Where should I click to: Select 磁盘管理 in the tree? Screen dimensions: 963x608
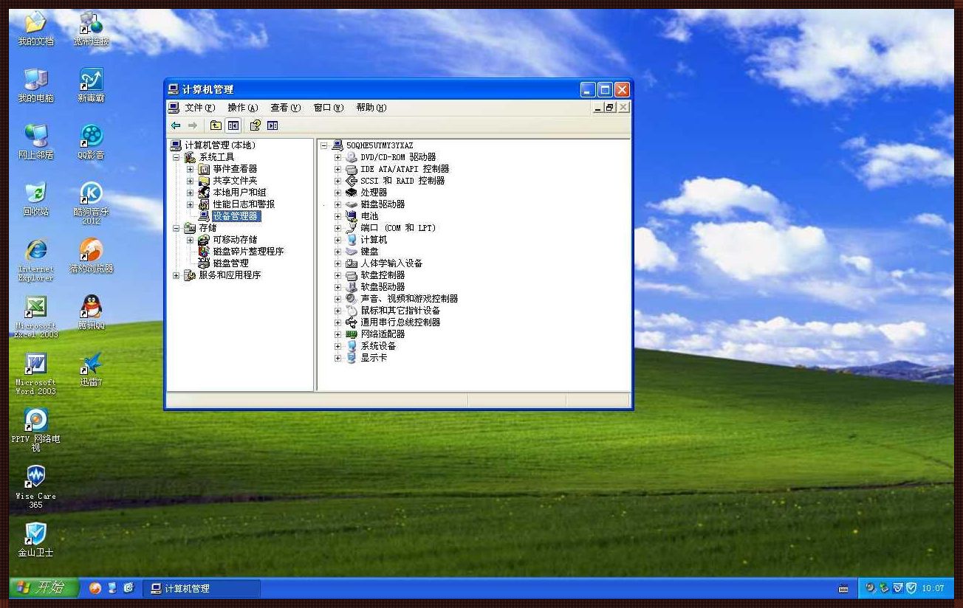pos(230,263)
